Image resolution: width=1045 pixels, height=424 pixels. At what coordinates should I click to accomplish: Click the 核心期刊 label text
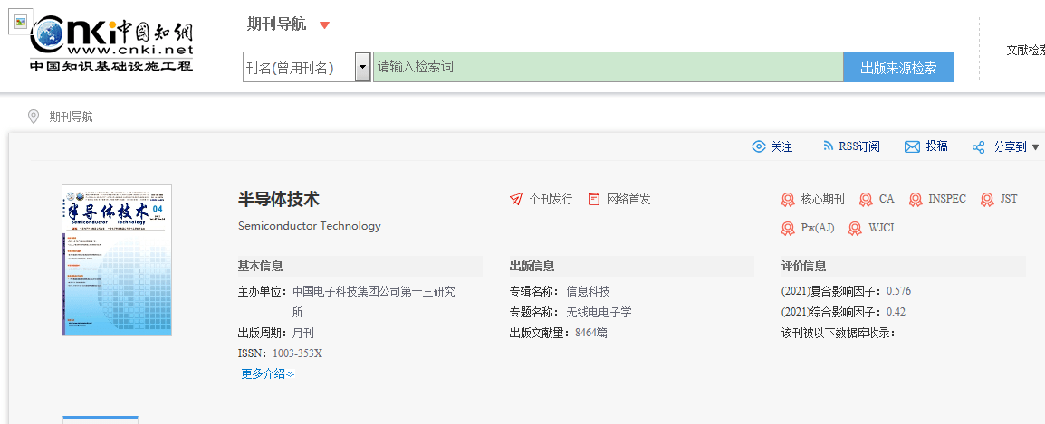click(x=822, y=199)
